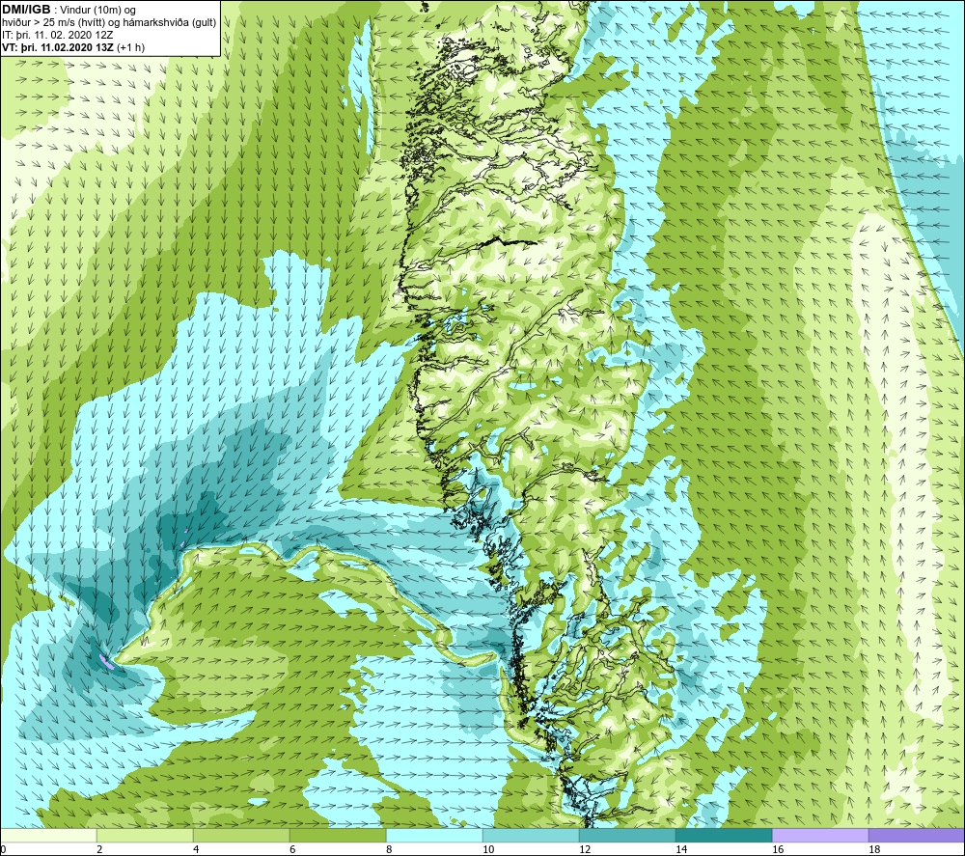Click the '6' label on the color scale
965x856 pixels.
tap(292, 849)
